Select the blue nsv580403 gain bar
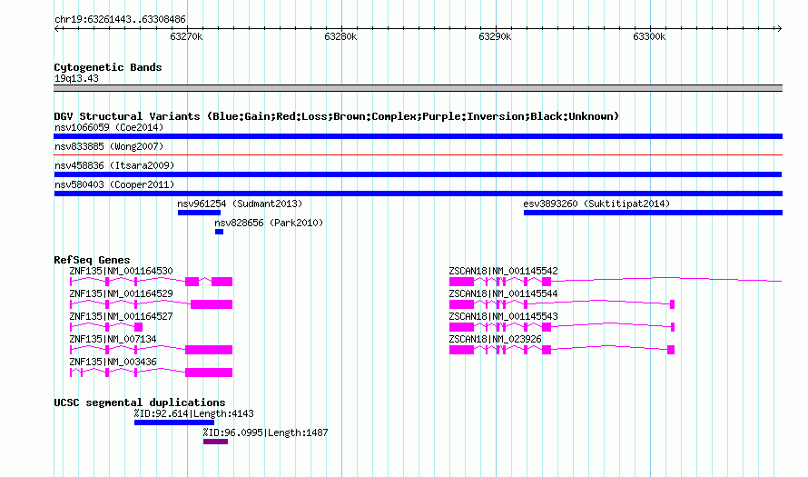Screen dimensions: 808x477 pyautogui.click(x=418, y=194)
